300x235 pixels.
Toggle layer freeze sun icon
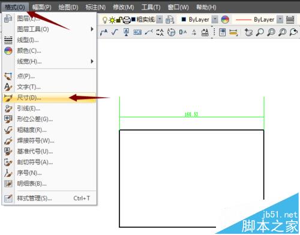(112, 20)
